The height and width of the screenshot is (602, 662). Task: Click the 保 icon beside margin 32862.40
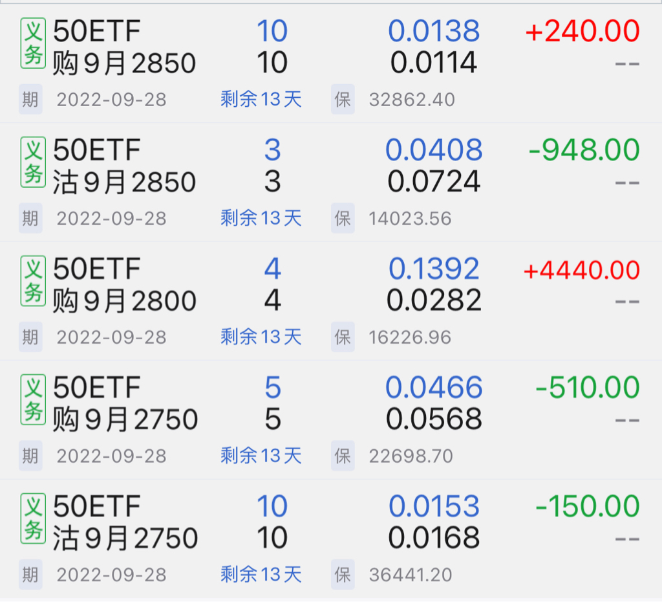coord(343,100)
